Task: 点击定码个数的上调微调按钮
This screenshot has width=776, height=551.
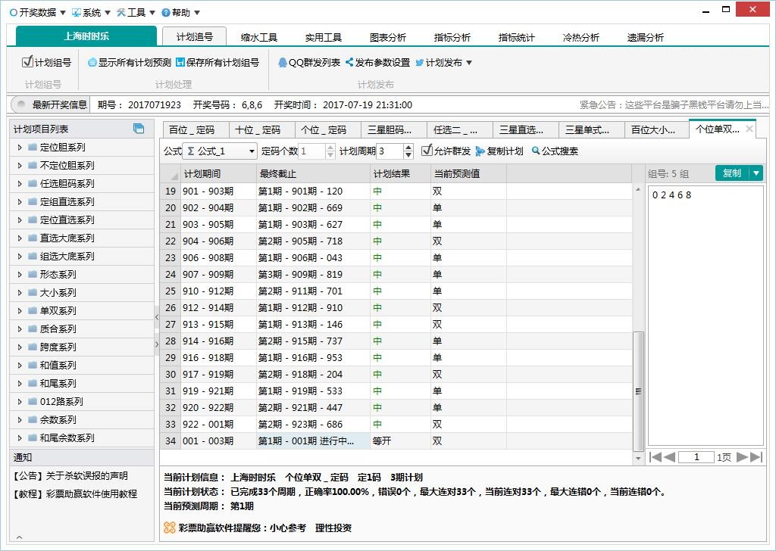Action: (x=330, y=147)
